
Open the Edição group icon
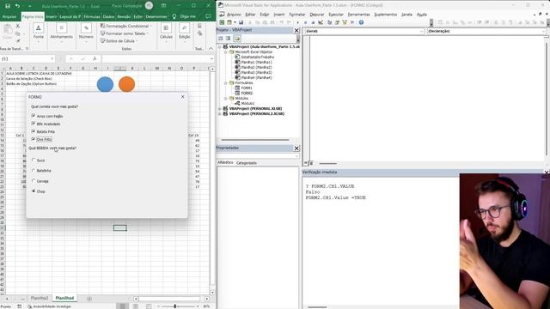185,27
